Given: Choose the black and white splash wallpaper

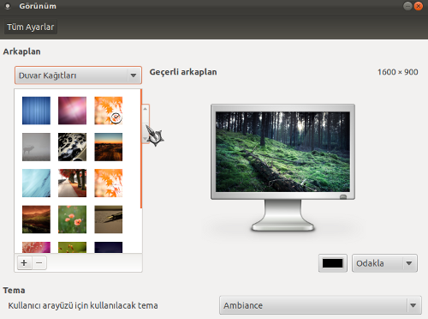Looking at the screenshot, I should pyautogui.click(x=72, y=147).
